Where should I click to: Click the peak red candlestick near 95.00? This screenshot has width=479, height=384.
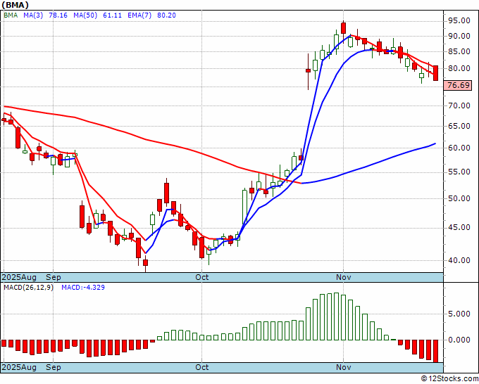tap(343, 28)
